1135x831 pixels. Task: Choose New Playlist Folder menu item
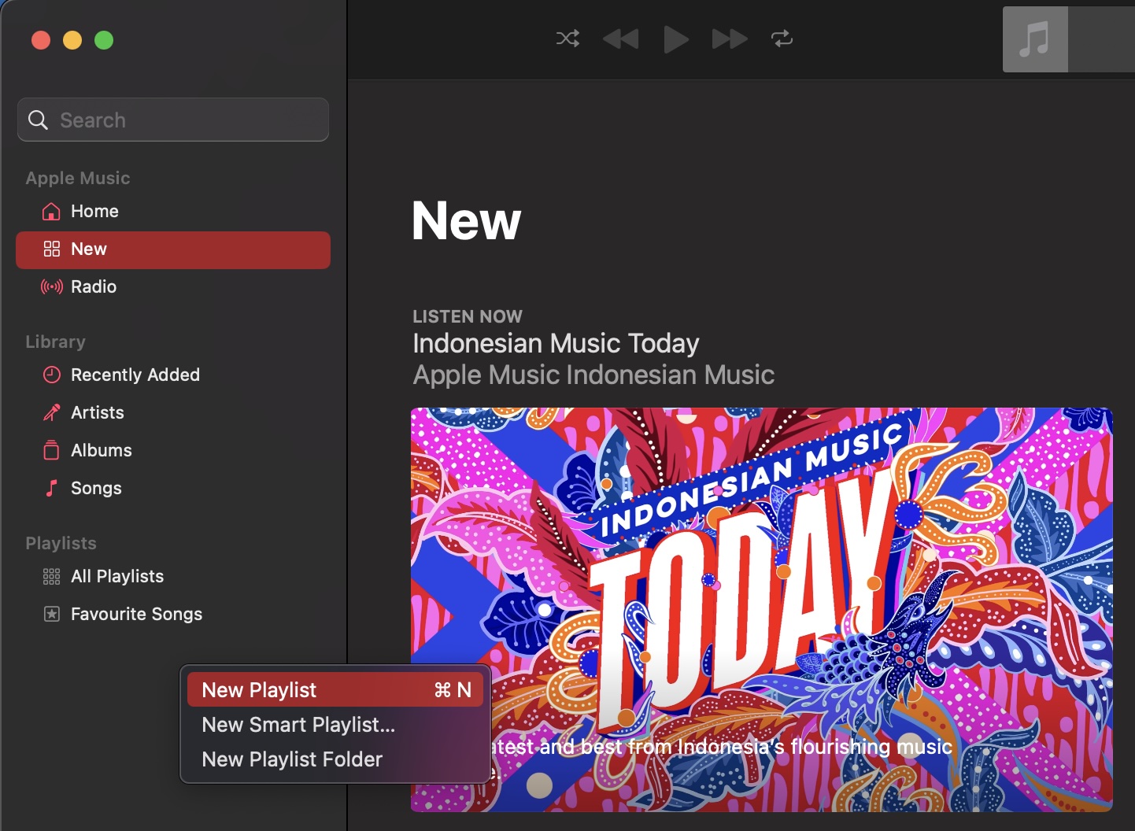coord(335,759)
